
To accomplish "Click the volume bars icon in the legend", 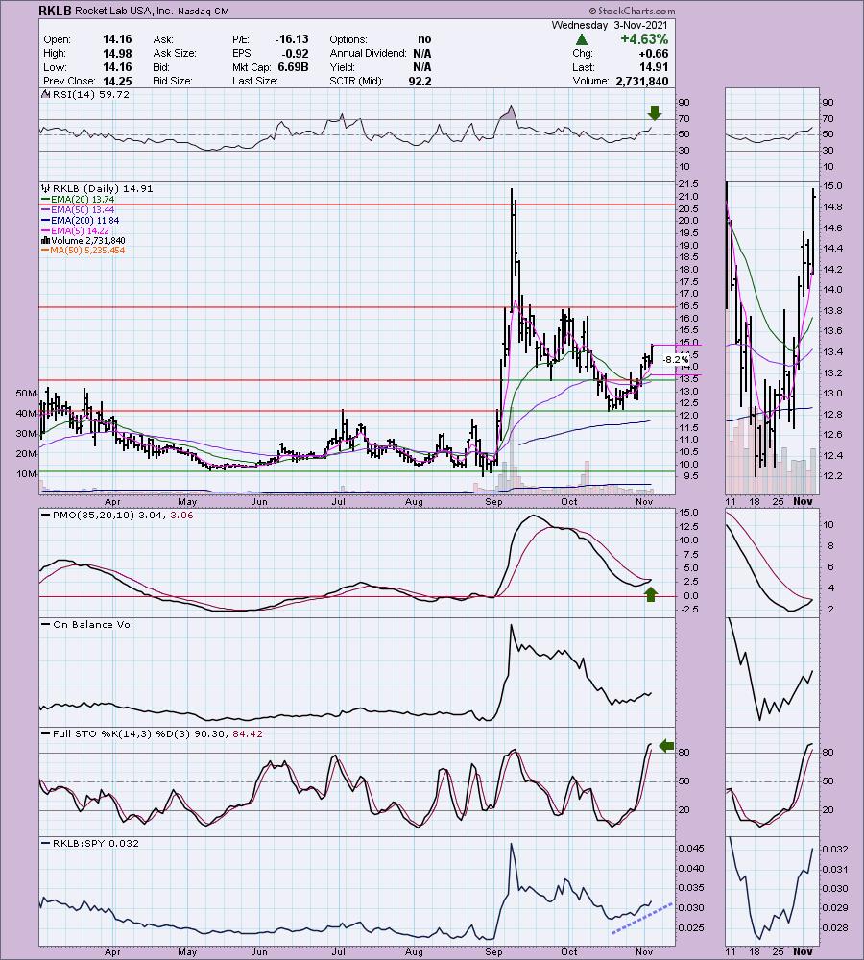I will [x=46, y=241].
